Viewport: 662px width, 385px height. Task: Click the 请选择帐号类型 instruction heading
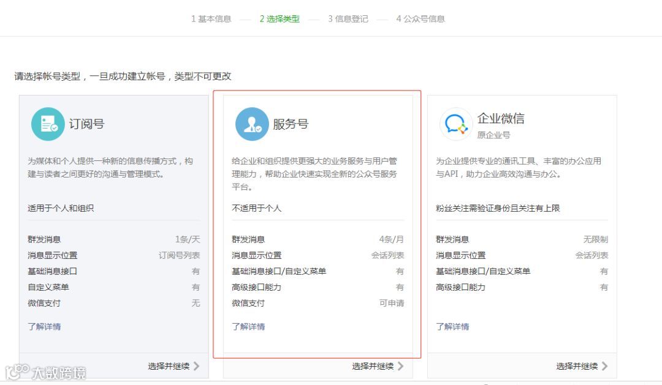pyautogui.click(x=123, y=77)
